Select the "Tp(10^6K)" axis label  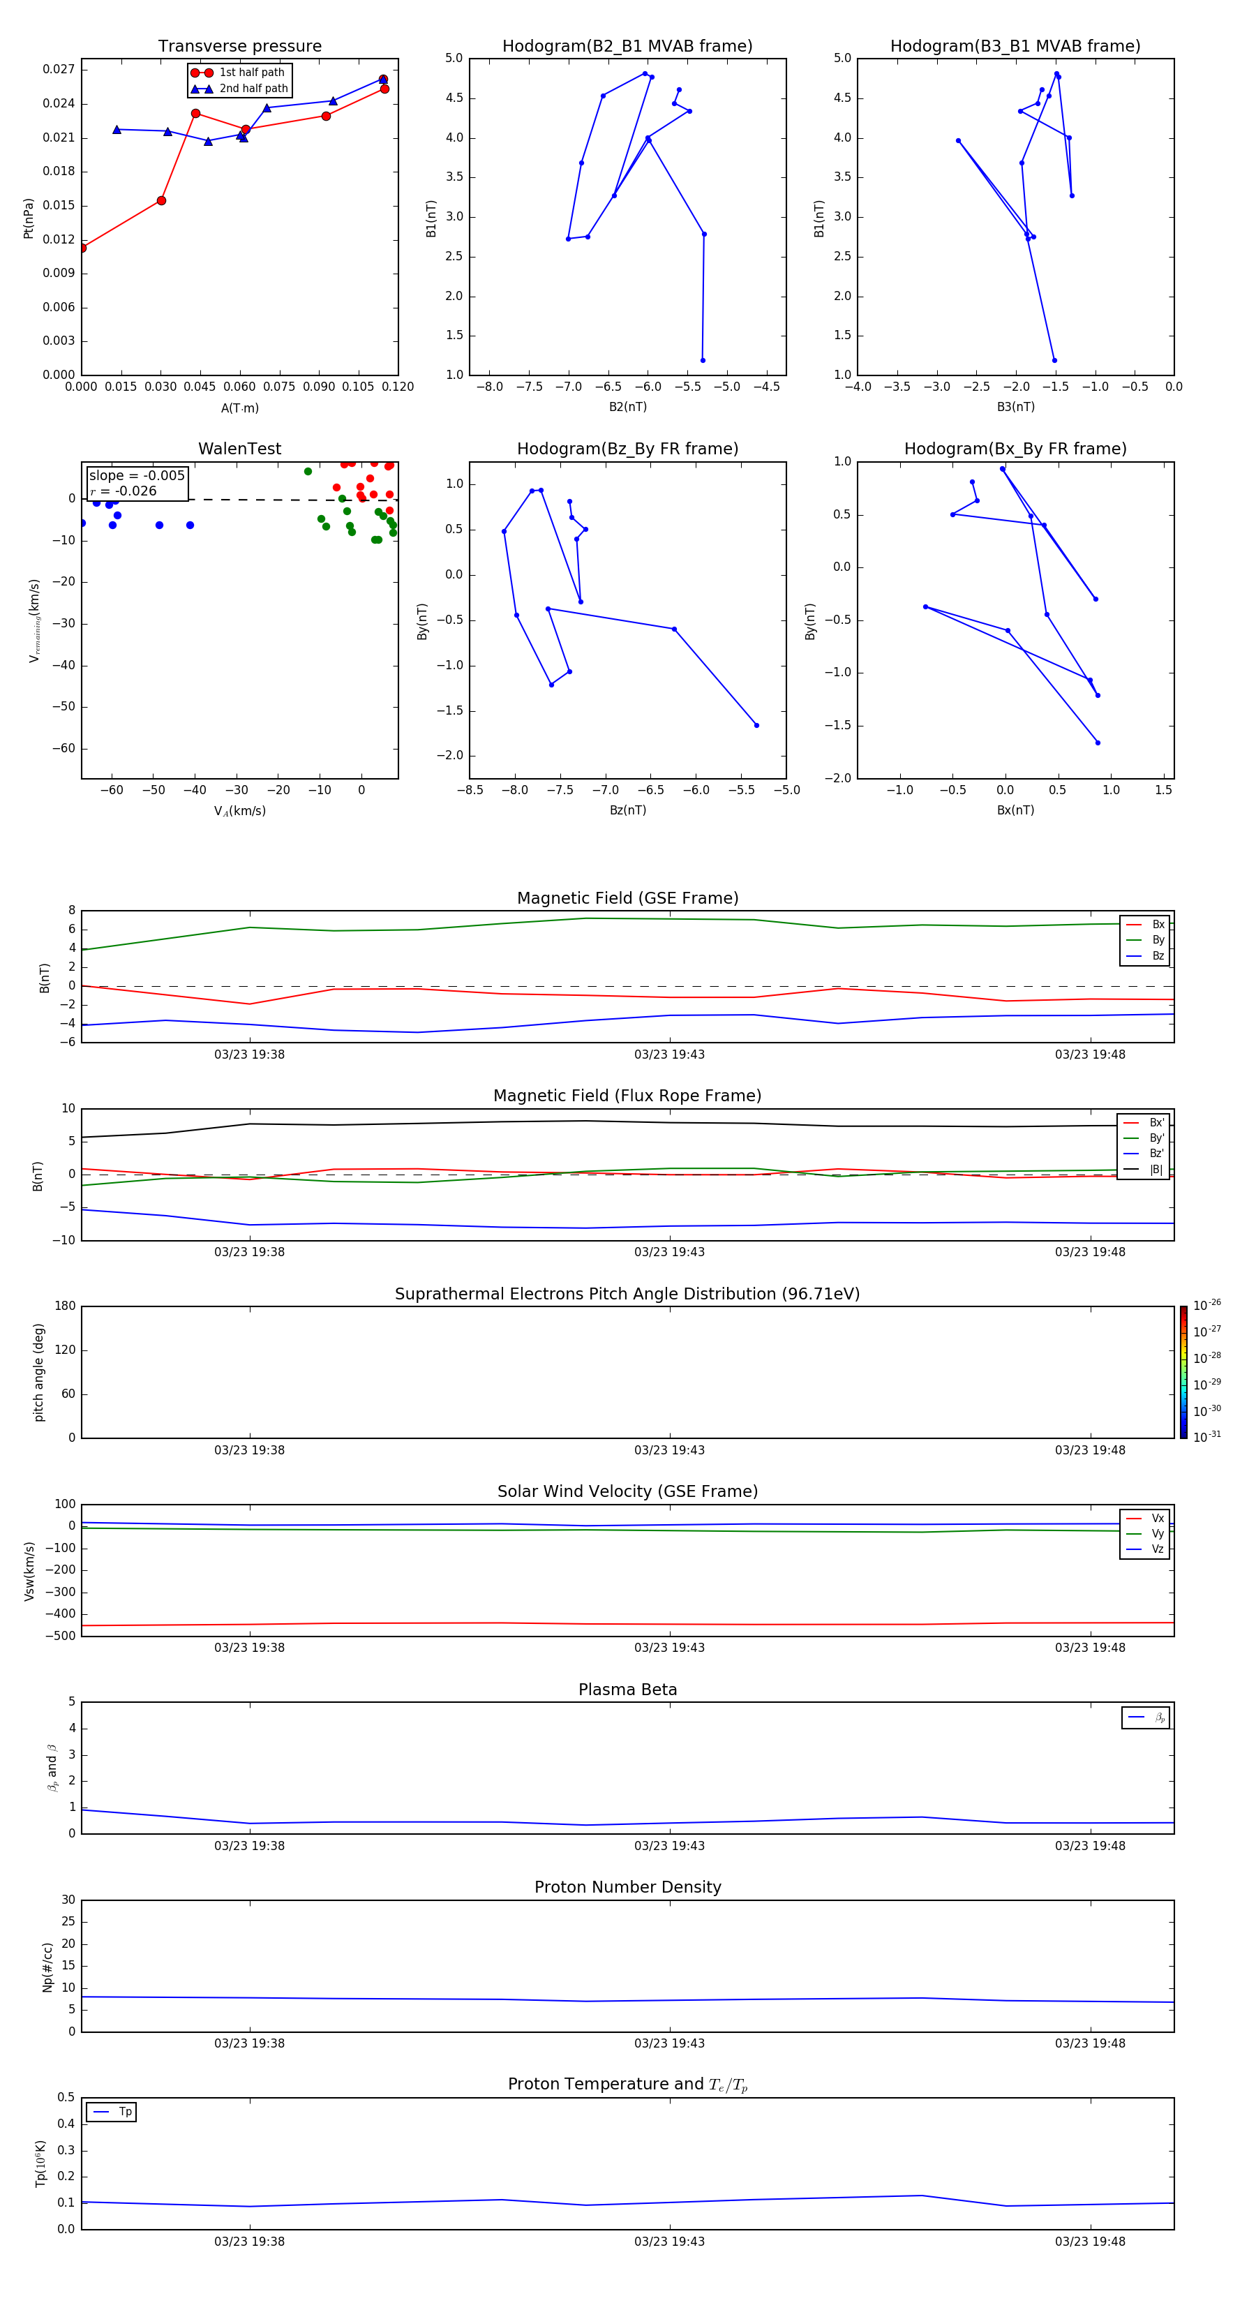pyautogui.click(x=40, y=2163)
